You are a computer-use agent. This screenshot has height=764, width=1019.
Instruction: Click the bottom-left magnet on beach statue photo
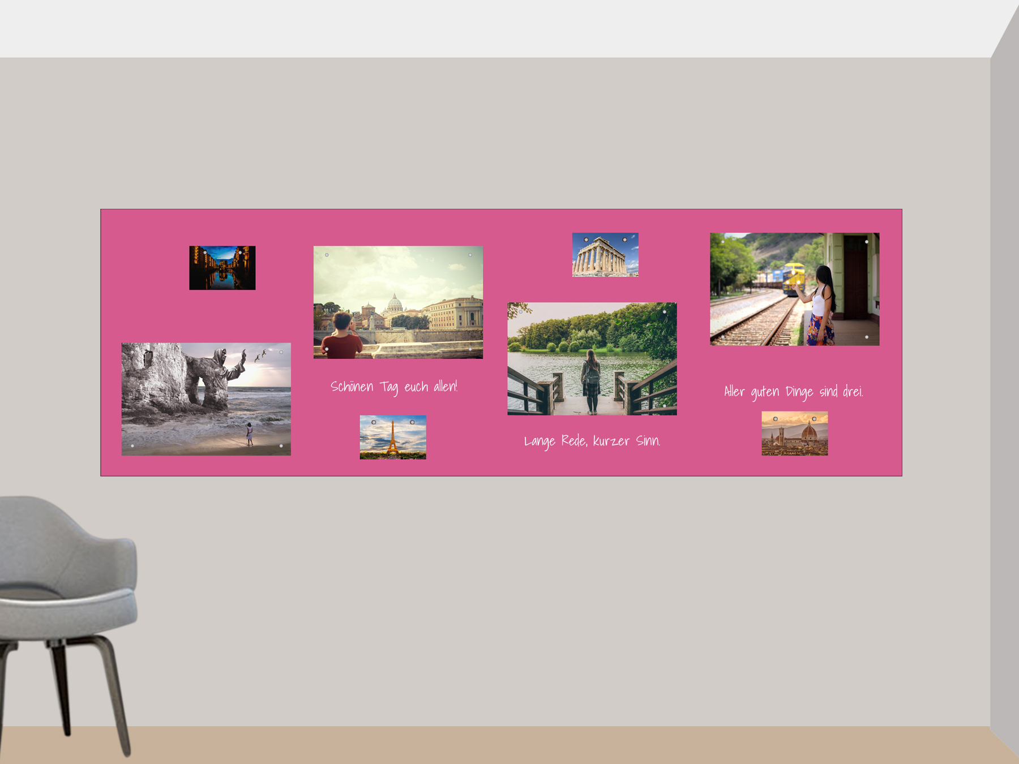(132, 446)
